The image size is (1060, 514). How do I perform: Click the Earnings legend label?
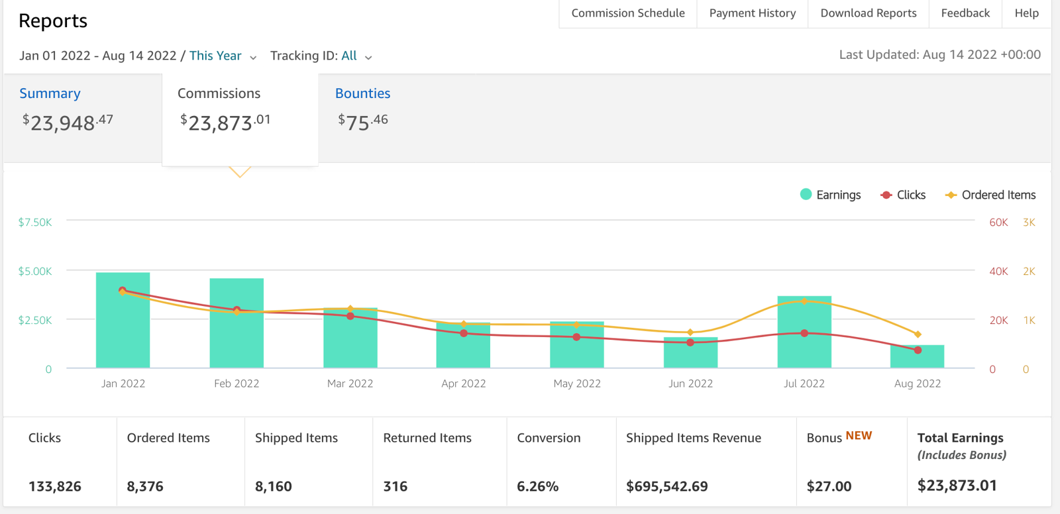pyautogui.click(x=838, y=195)
